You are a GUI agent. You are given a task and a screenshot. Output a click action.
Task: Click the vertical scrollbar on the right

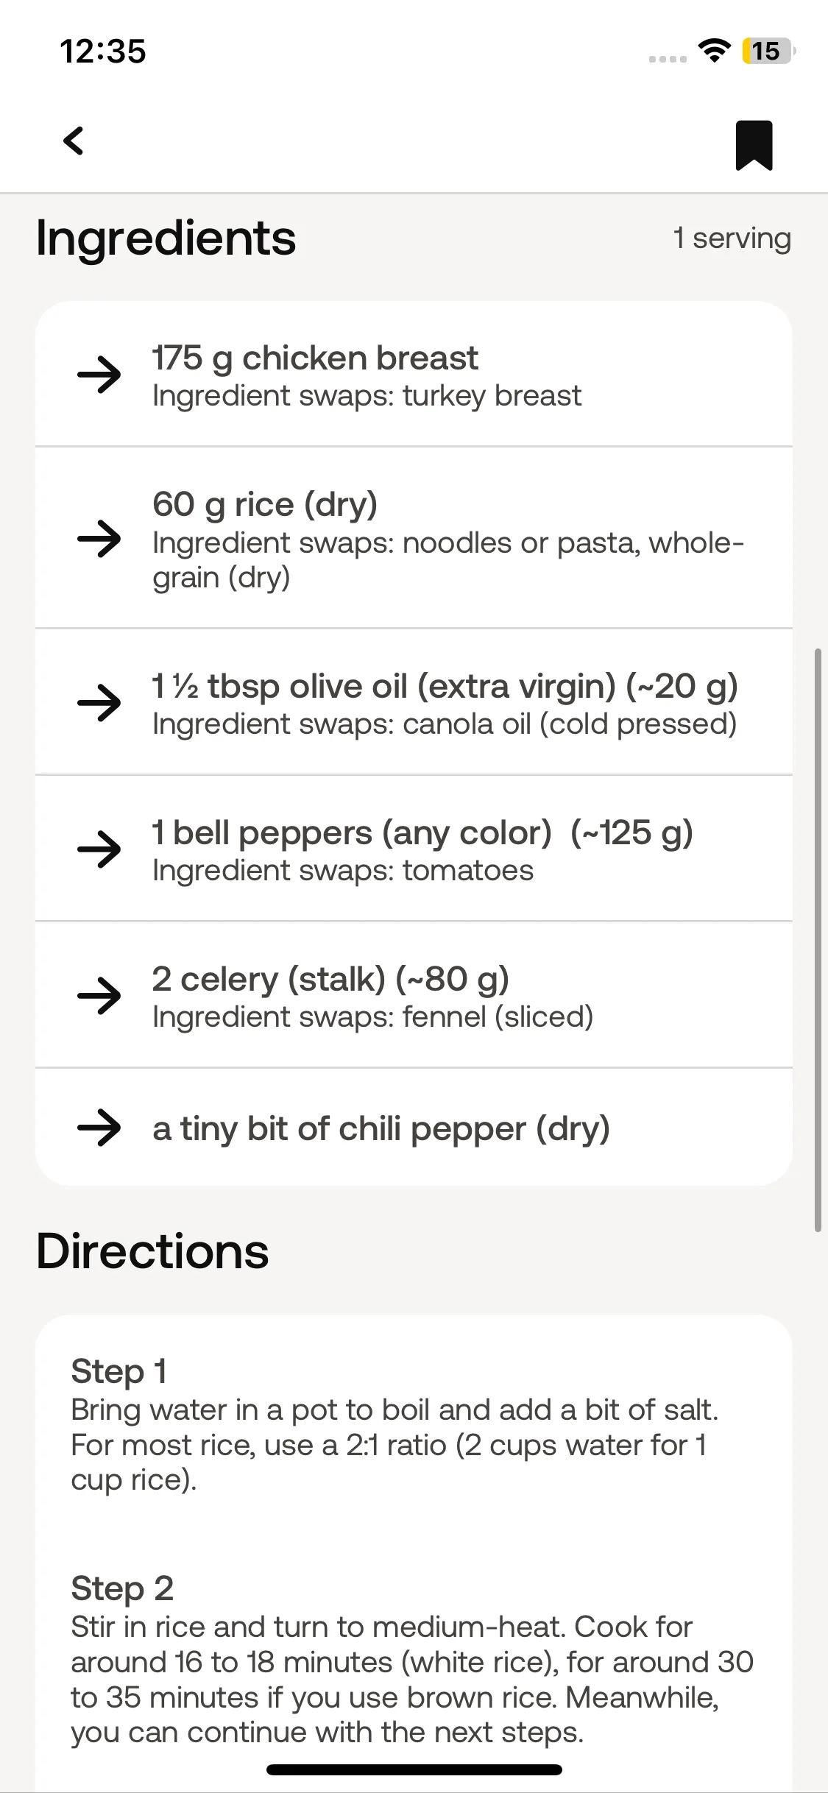tap(817, 940)
